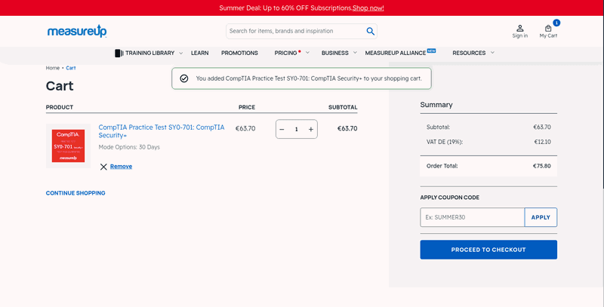Click the Training Library book icon
The image size is (604, 307).
pos(119,53)
